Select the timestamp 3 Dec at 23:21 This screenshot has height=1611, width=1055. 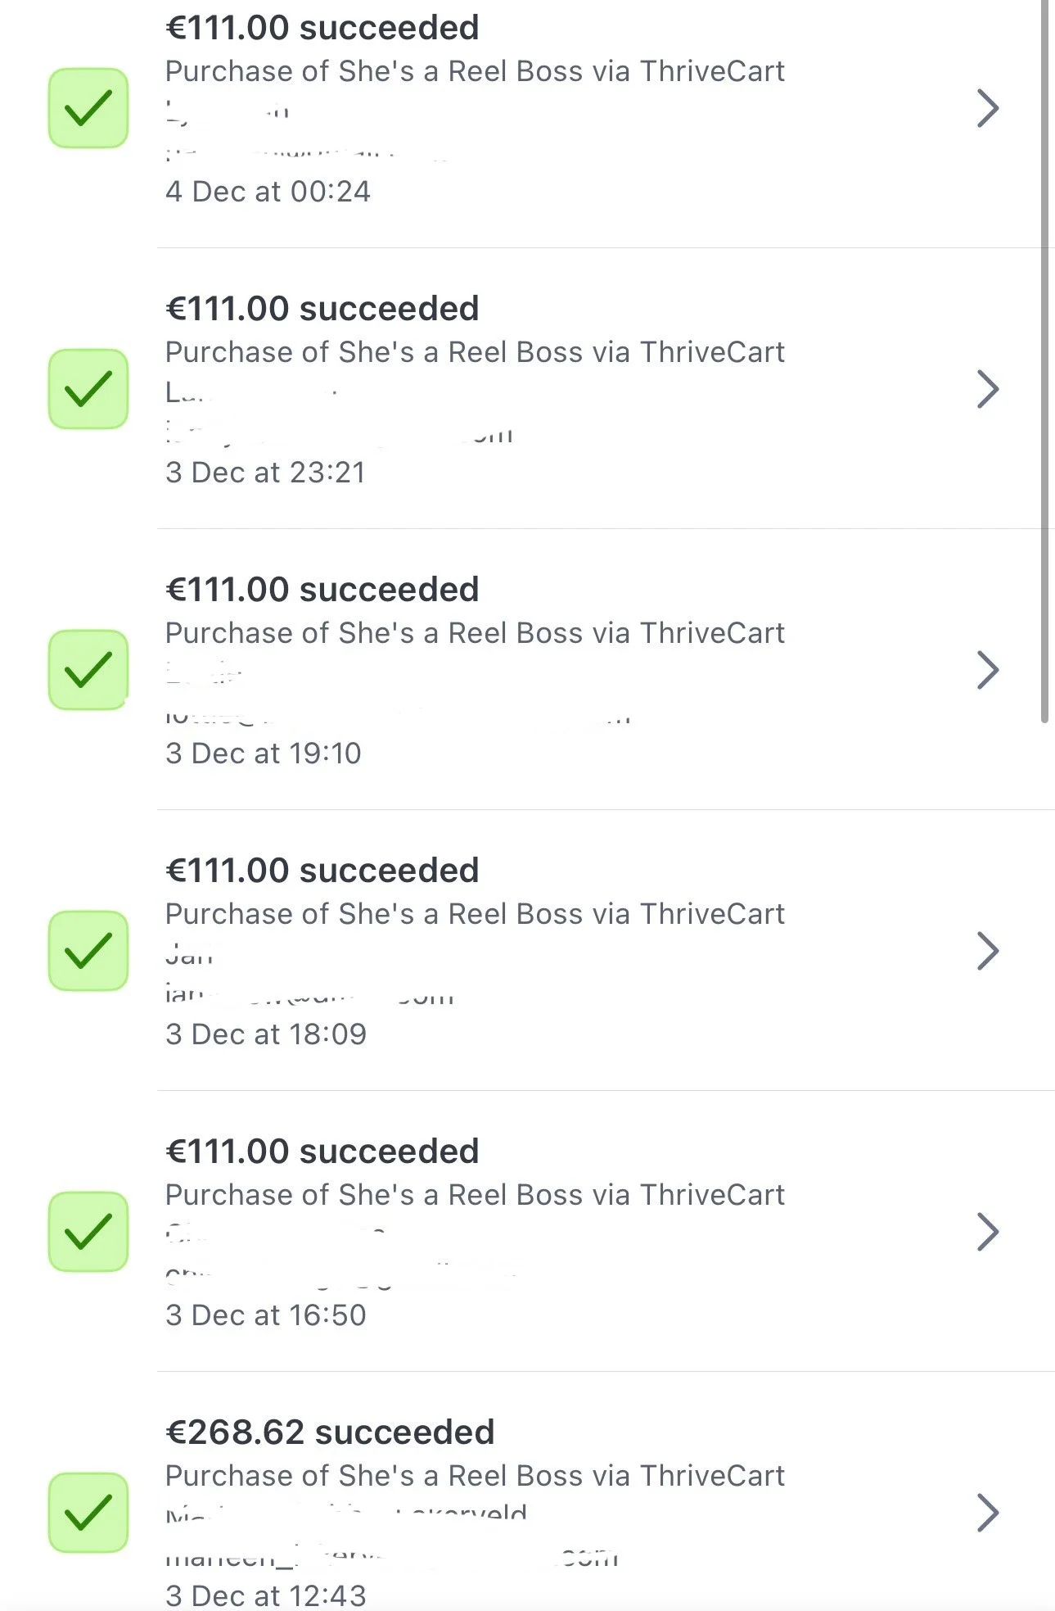[265, 473]
